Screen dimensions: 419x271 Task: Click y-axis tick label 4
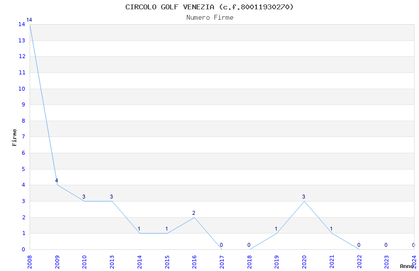click(x=24, y=185)
